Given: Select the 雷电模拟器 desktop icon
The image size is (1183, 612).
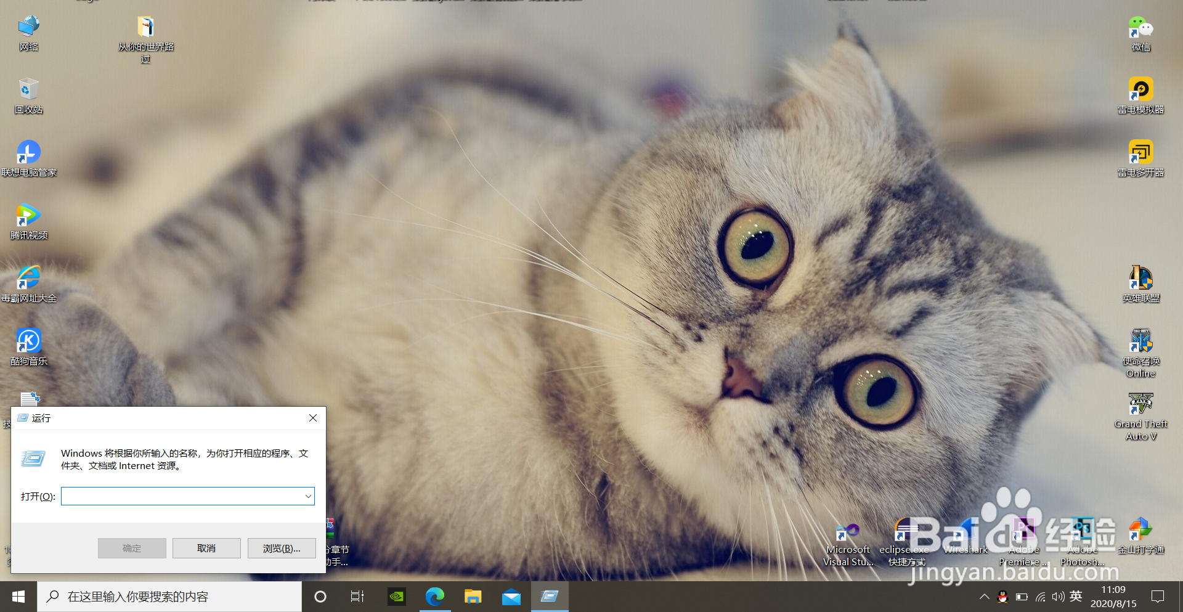Looking at the screenshot, I should 1140,96.
